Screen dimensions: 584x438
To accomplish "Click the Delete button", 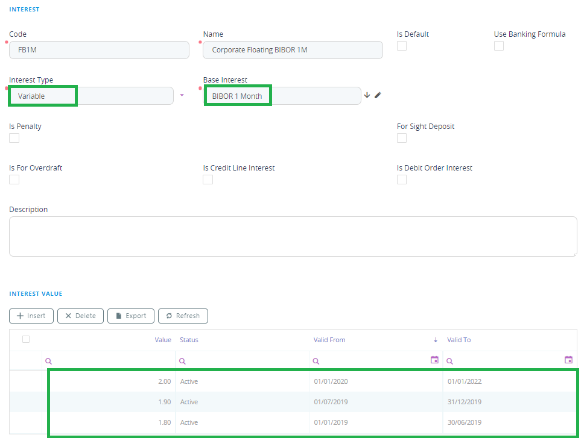I will click(80, 316).
